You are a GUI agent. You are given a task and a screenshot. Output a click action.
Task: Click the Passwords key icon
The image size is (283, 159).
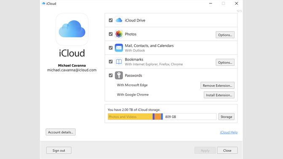click(119, 75)
